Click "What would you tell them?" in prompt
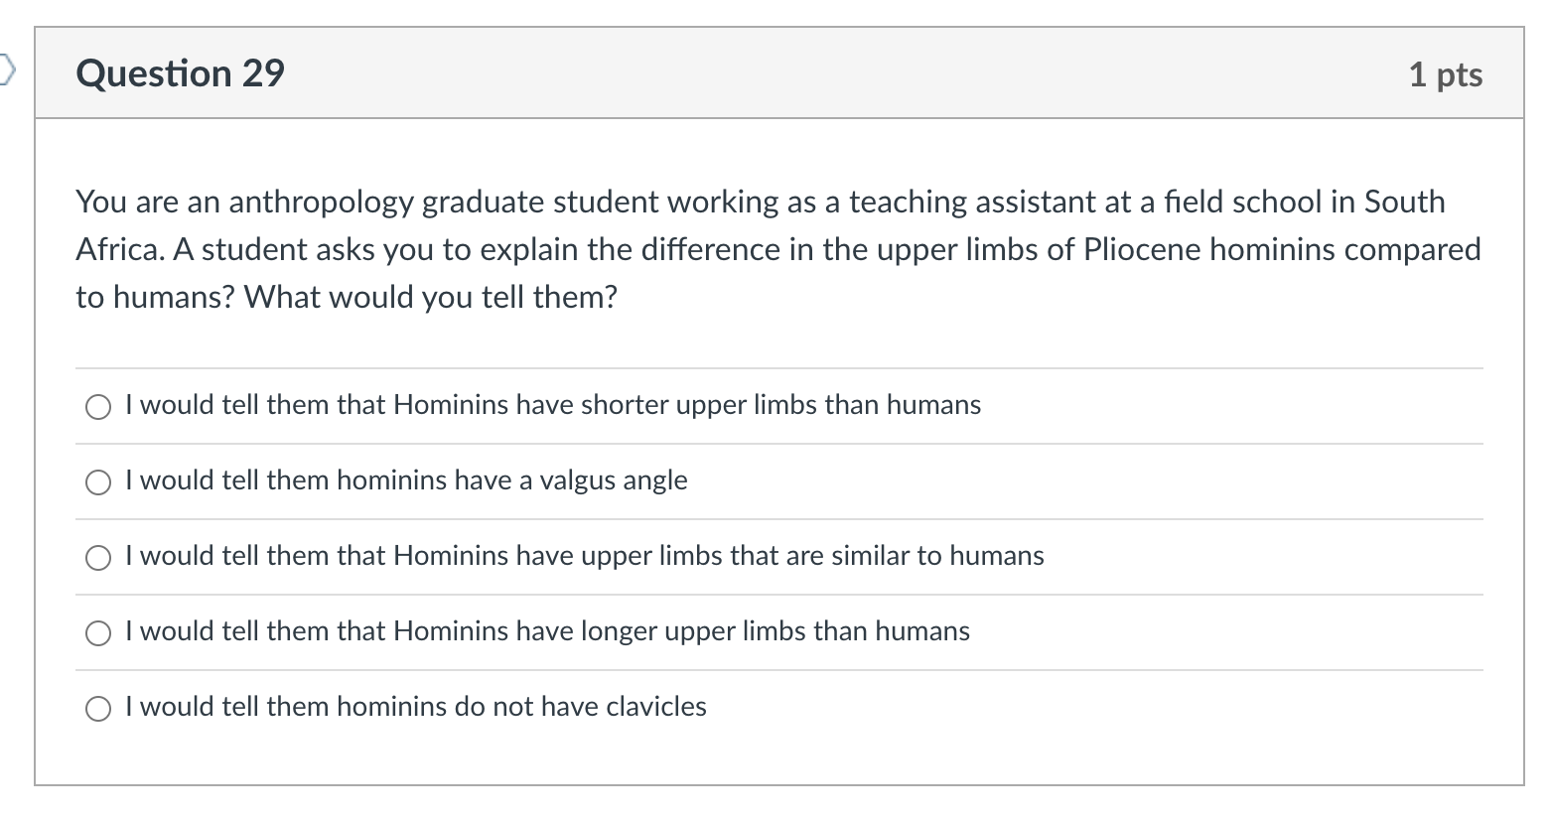Screen dimensions: 1551x820 [x=430, y=297]
